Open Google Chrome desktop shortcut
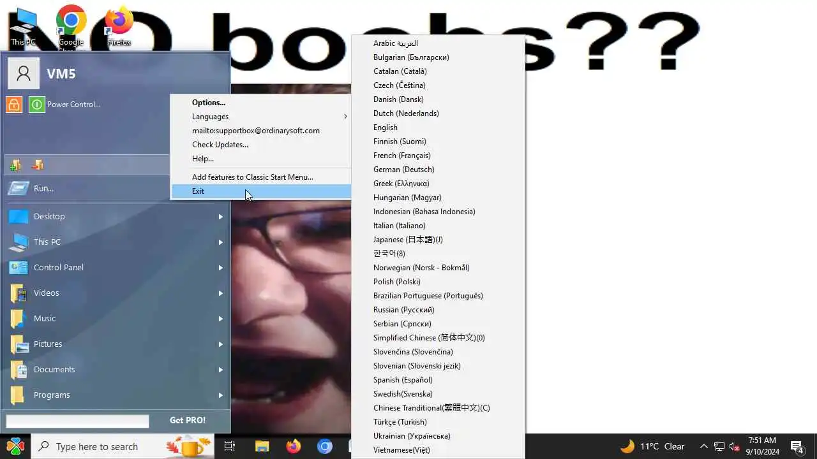Screen dimensions: 817x459 pyautogui.click(x=71, y=27)
